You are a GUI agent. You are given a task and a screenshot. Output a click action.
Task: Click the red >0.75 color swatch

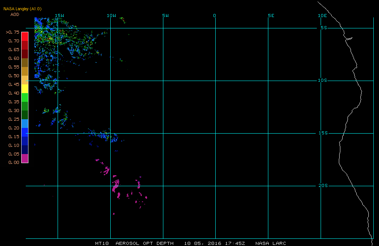25,36
